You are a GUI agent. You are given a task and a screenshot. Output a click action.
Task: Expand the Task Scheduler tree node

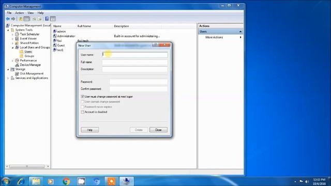(x=12, y=35)
